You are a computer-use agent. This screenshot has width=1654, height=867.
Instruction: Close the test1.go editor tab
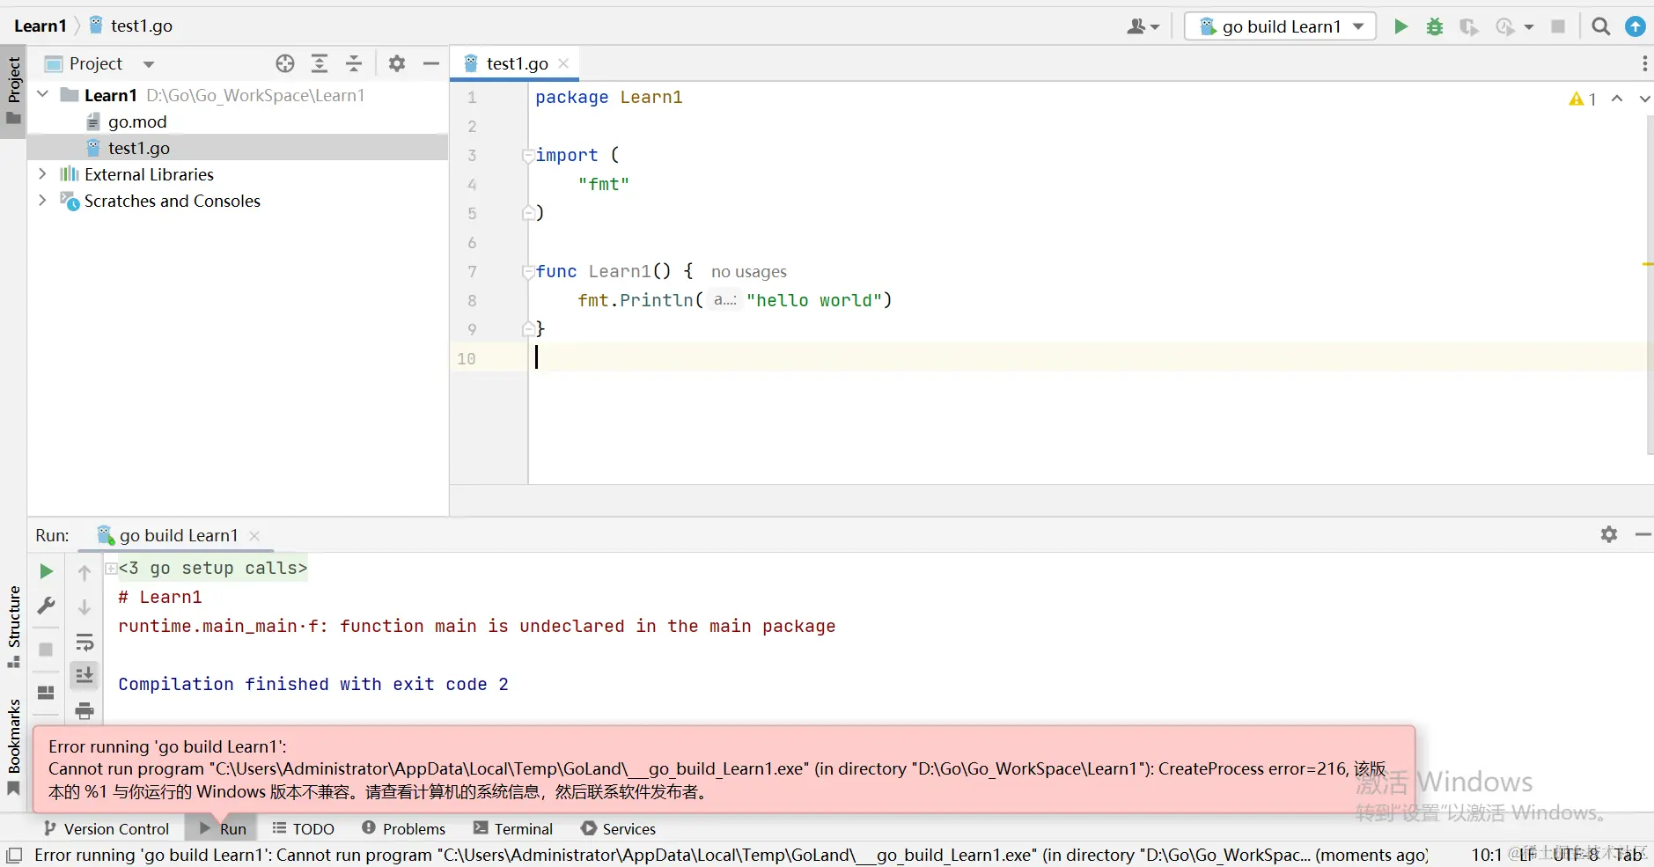tap(563, 63)
